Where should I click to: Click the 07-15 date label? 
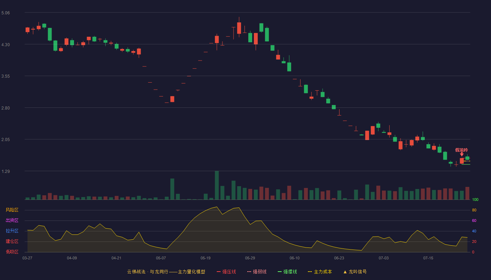click(428, 258)
